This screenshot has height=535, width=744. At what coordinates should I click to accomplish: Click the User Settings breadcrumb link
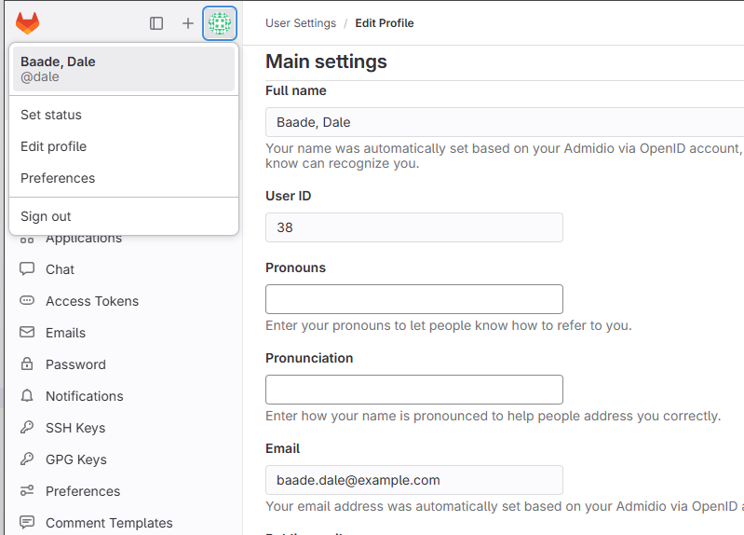point(301,23)
